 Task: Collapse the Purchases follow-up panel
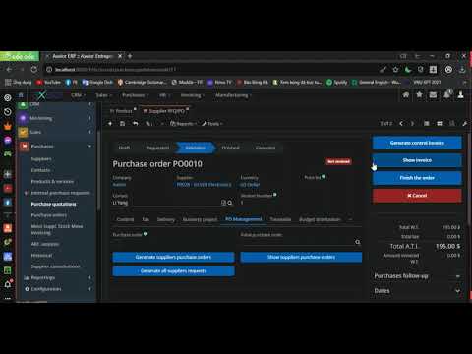tap(457, 276)
